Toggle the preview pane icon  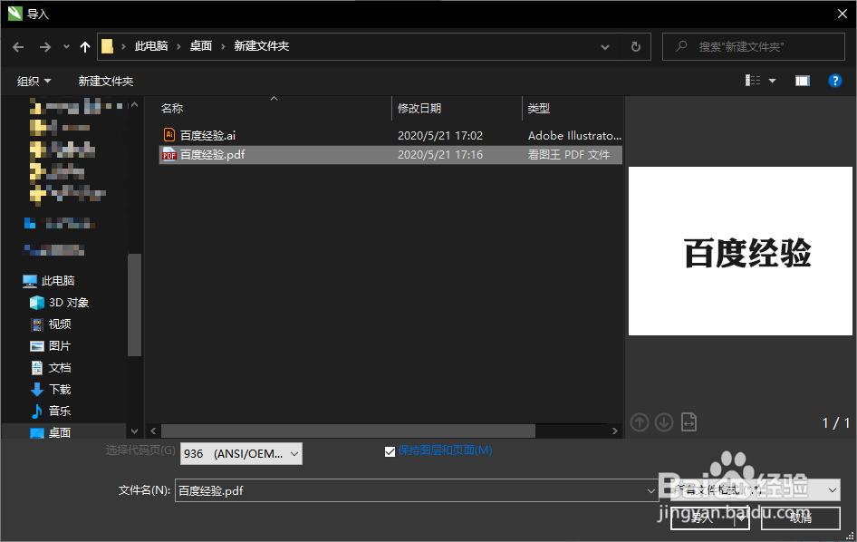(x=802, y=80)
